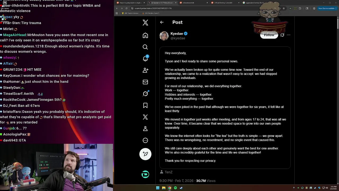The image size is (339, 191).
Task: Click taskbar clock showing 2:01 PM
Action: pos(333,188)
